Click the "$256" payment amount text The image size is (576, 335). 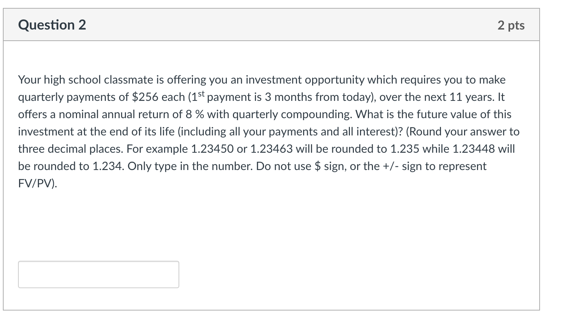coord(145,97)
